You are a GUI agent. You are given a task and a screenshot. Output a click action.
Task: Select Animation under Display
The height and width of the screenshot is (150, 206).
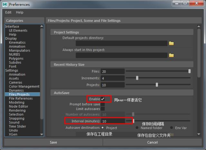coord(17,47)
